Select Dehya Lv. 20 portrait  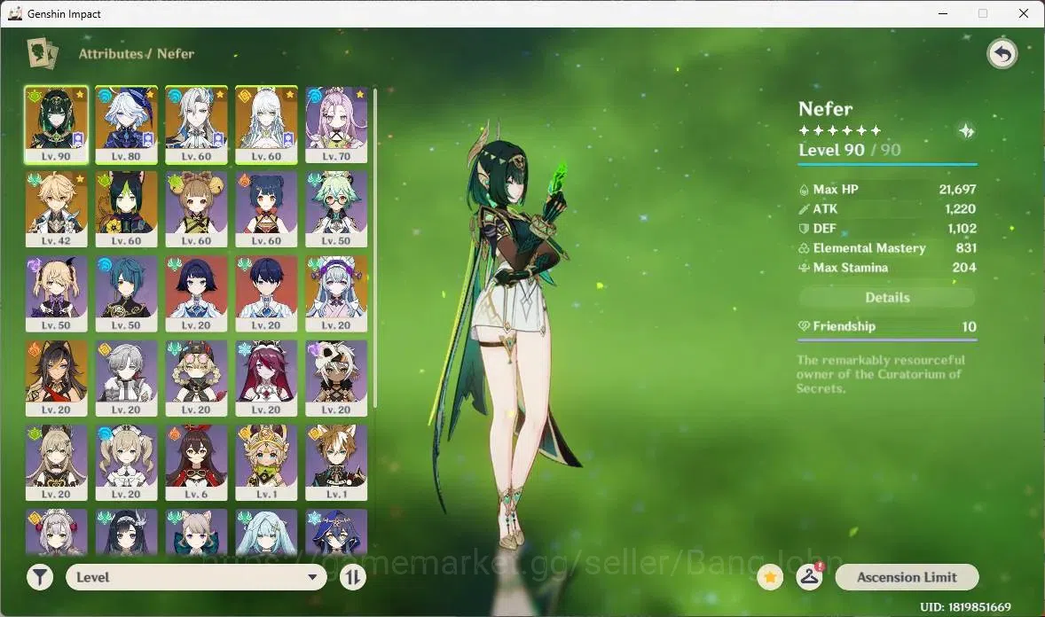point(56,379)
